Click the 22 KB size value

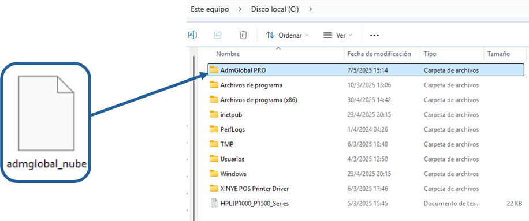tap(514, 204)
